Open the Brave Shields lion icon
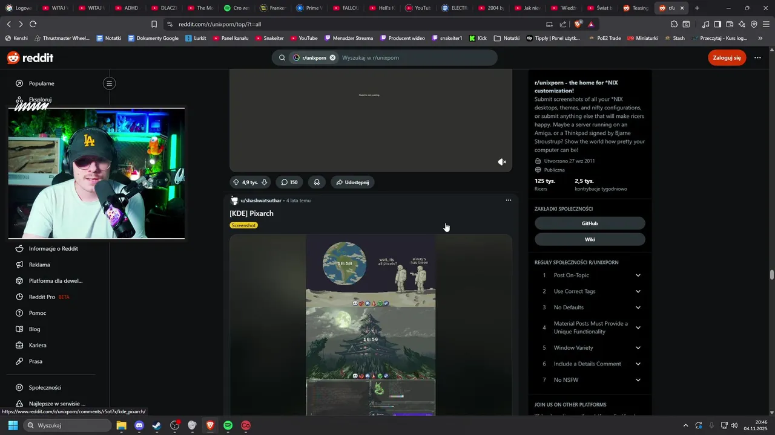This screenshot has height=435, width=775. (x=578, y=24)
